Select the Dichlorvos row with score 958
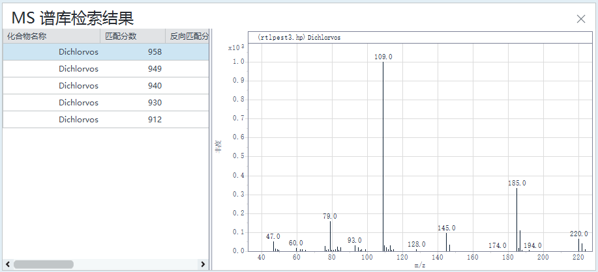The image size is (598, 272). [106, 52]
